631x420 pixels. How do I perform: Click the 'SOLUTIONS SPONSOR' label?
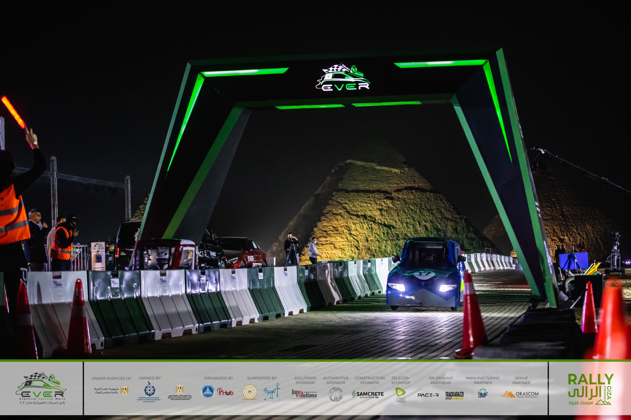click(305, 380)
